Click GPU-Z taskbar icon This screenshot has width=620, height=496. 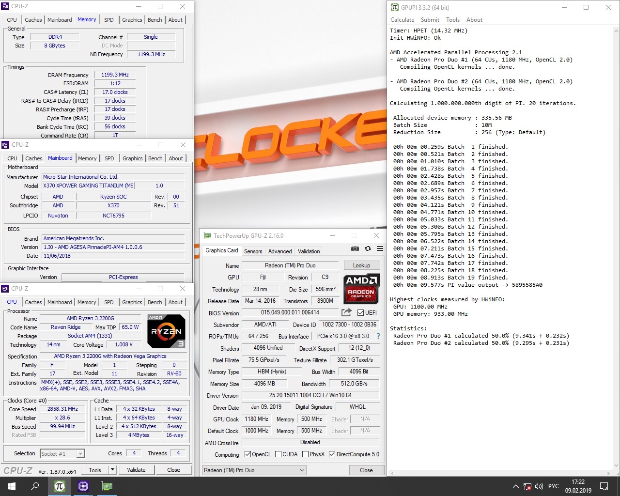tap(107, 486)
